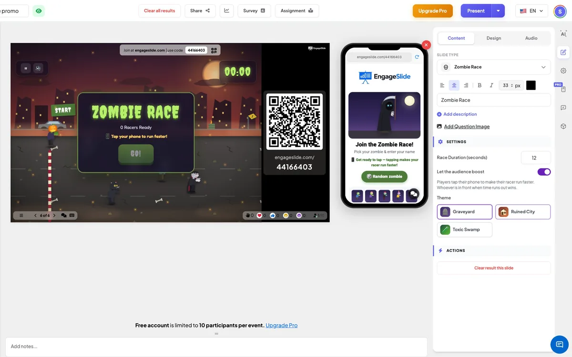Switch to the Audio tab
572x357 pixels.
click(x=531, y=38)
